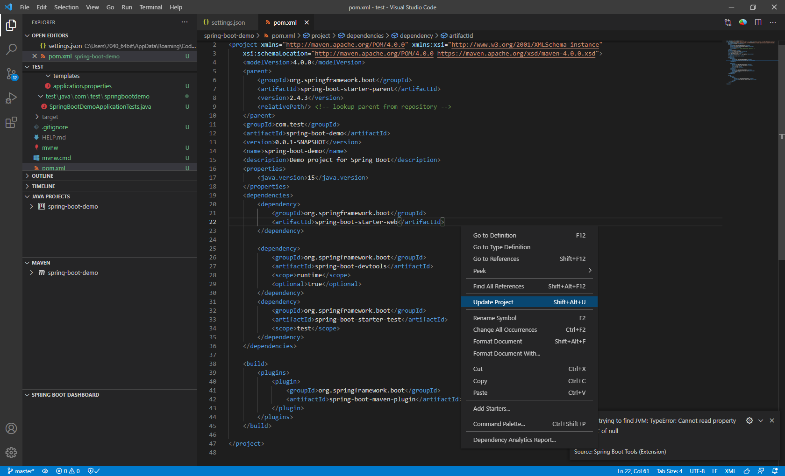Open the Terminal menu

(150, 7)
